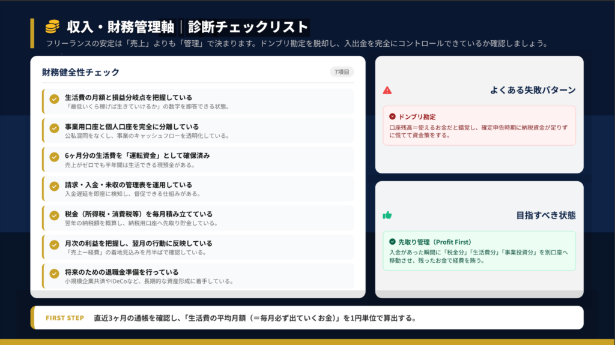
Task: Select the よくある失敗パターン heading
Action: point(533,91)
